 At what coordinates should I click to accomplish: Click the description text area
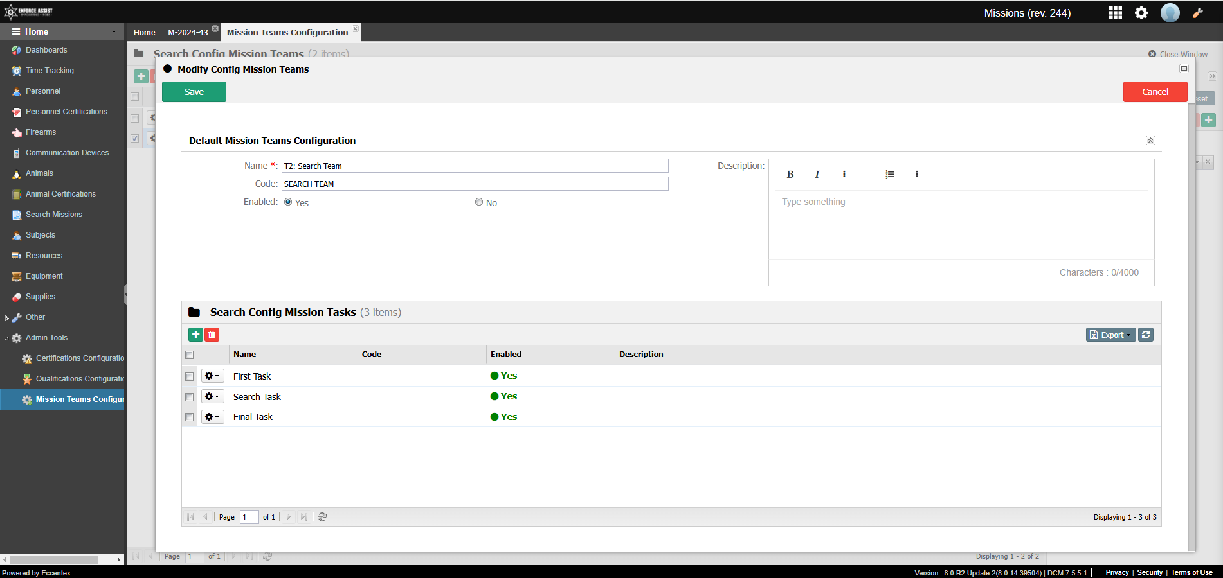(x=961, y=225)
